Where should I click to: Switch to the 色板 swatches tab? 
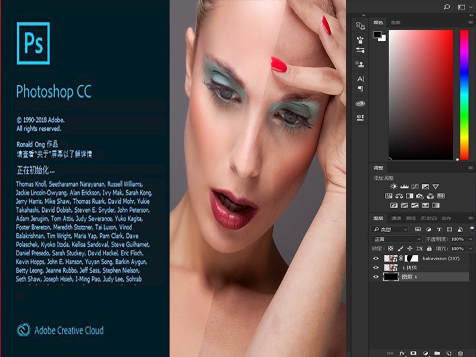pyautogui.click(x=396, y=23)
